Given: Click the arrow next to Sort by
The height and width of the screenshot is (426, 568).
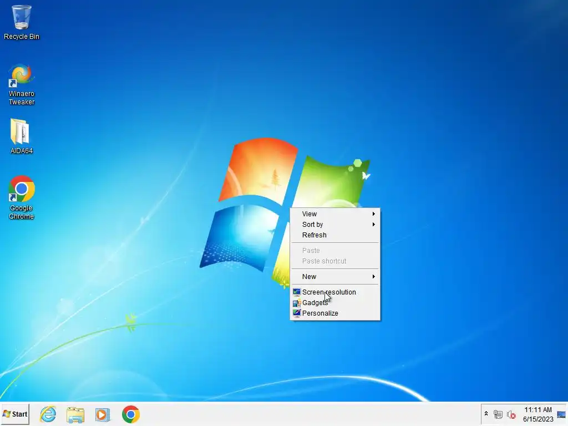Looking at the screenshot, I should click(x=373, y=225).
